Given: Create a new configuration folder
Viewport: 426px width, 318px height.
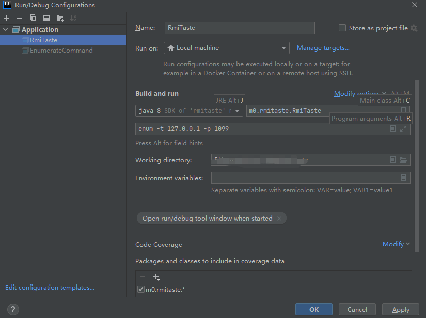Looking at the screenshot, I should click(60, 18).
